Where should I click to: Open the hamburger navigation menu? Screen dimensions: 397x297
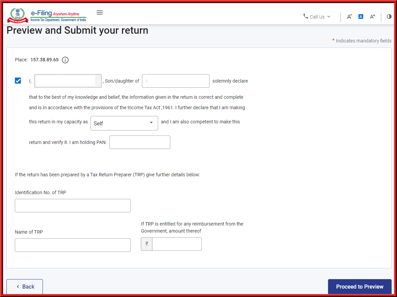coord(99,12)
